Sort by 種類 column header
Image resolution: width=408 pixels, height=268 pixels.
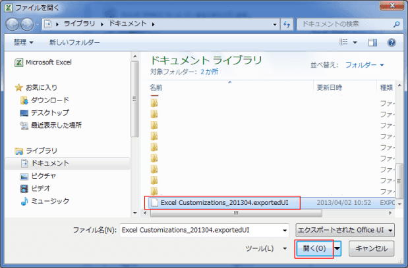tap(386, 87)
